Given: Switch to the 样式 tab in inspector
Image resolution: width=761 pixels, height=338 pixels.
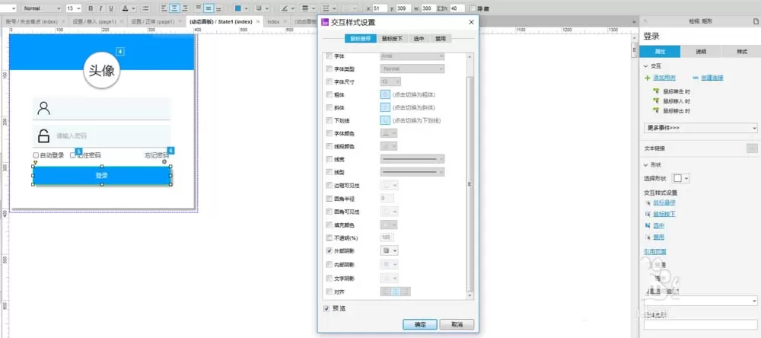Looking at the screenshot, I should point(741,52).
